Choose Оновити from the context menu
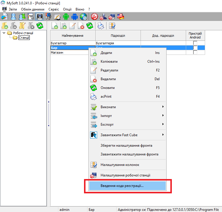The width and height of the screenshot is (222, 212). pyautogui.click(x=127, y=88)
